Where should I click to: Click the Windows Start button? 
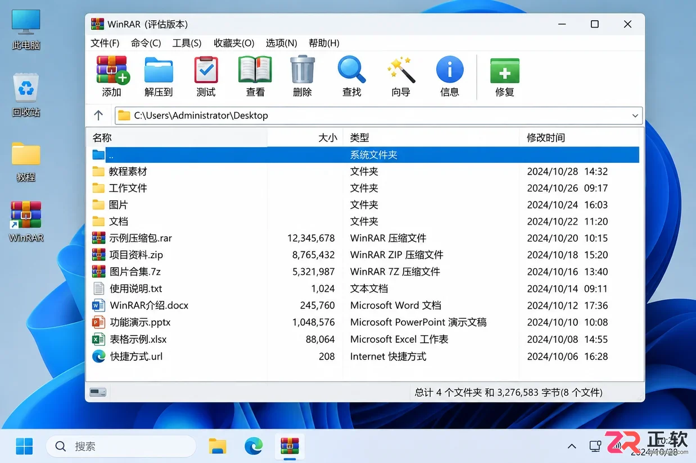click(24, 446)
